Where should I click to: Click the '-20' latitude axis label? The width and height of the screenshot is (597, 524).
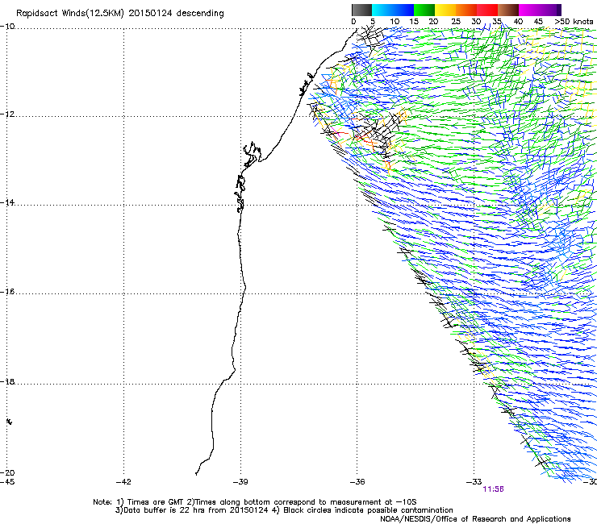click(7, 472)
